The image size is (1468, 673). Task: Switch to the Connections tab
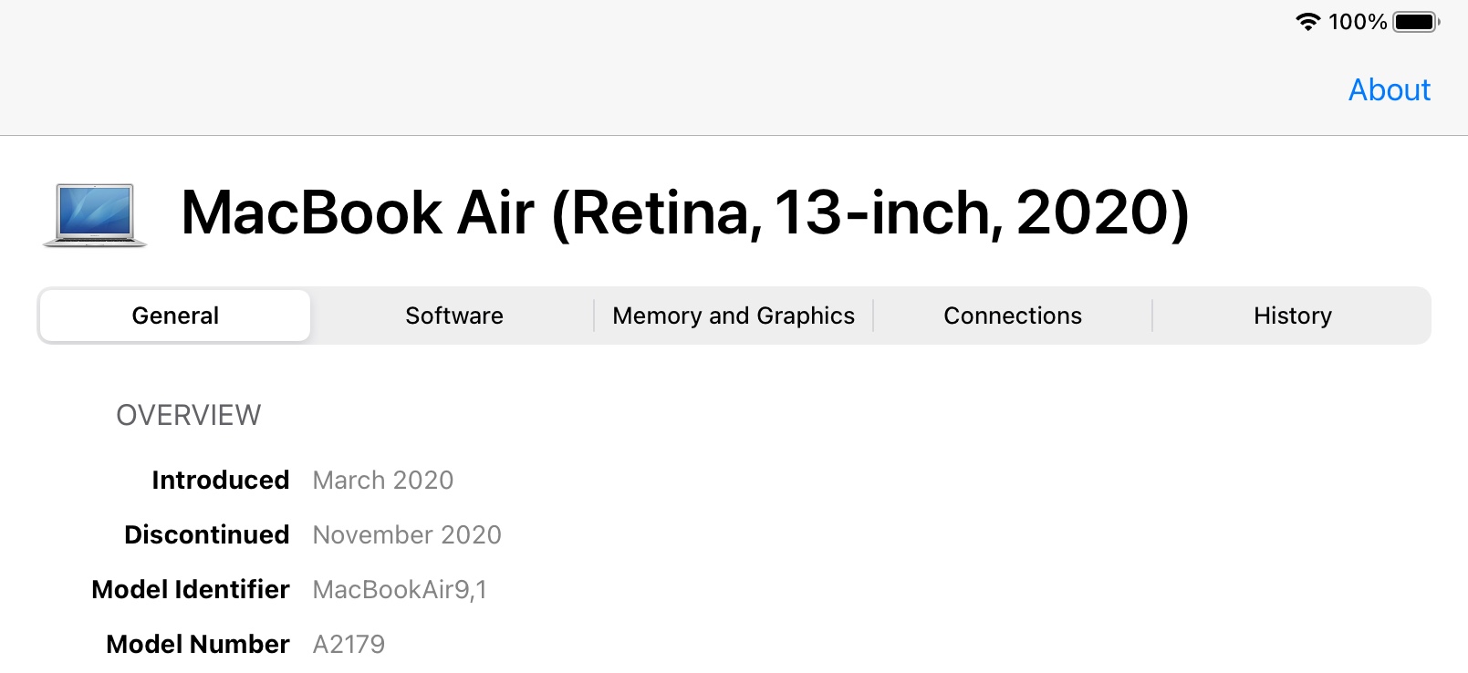1013,316
